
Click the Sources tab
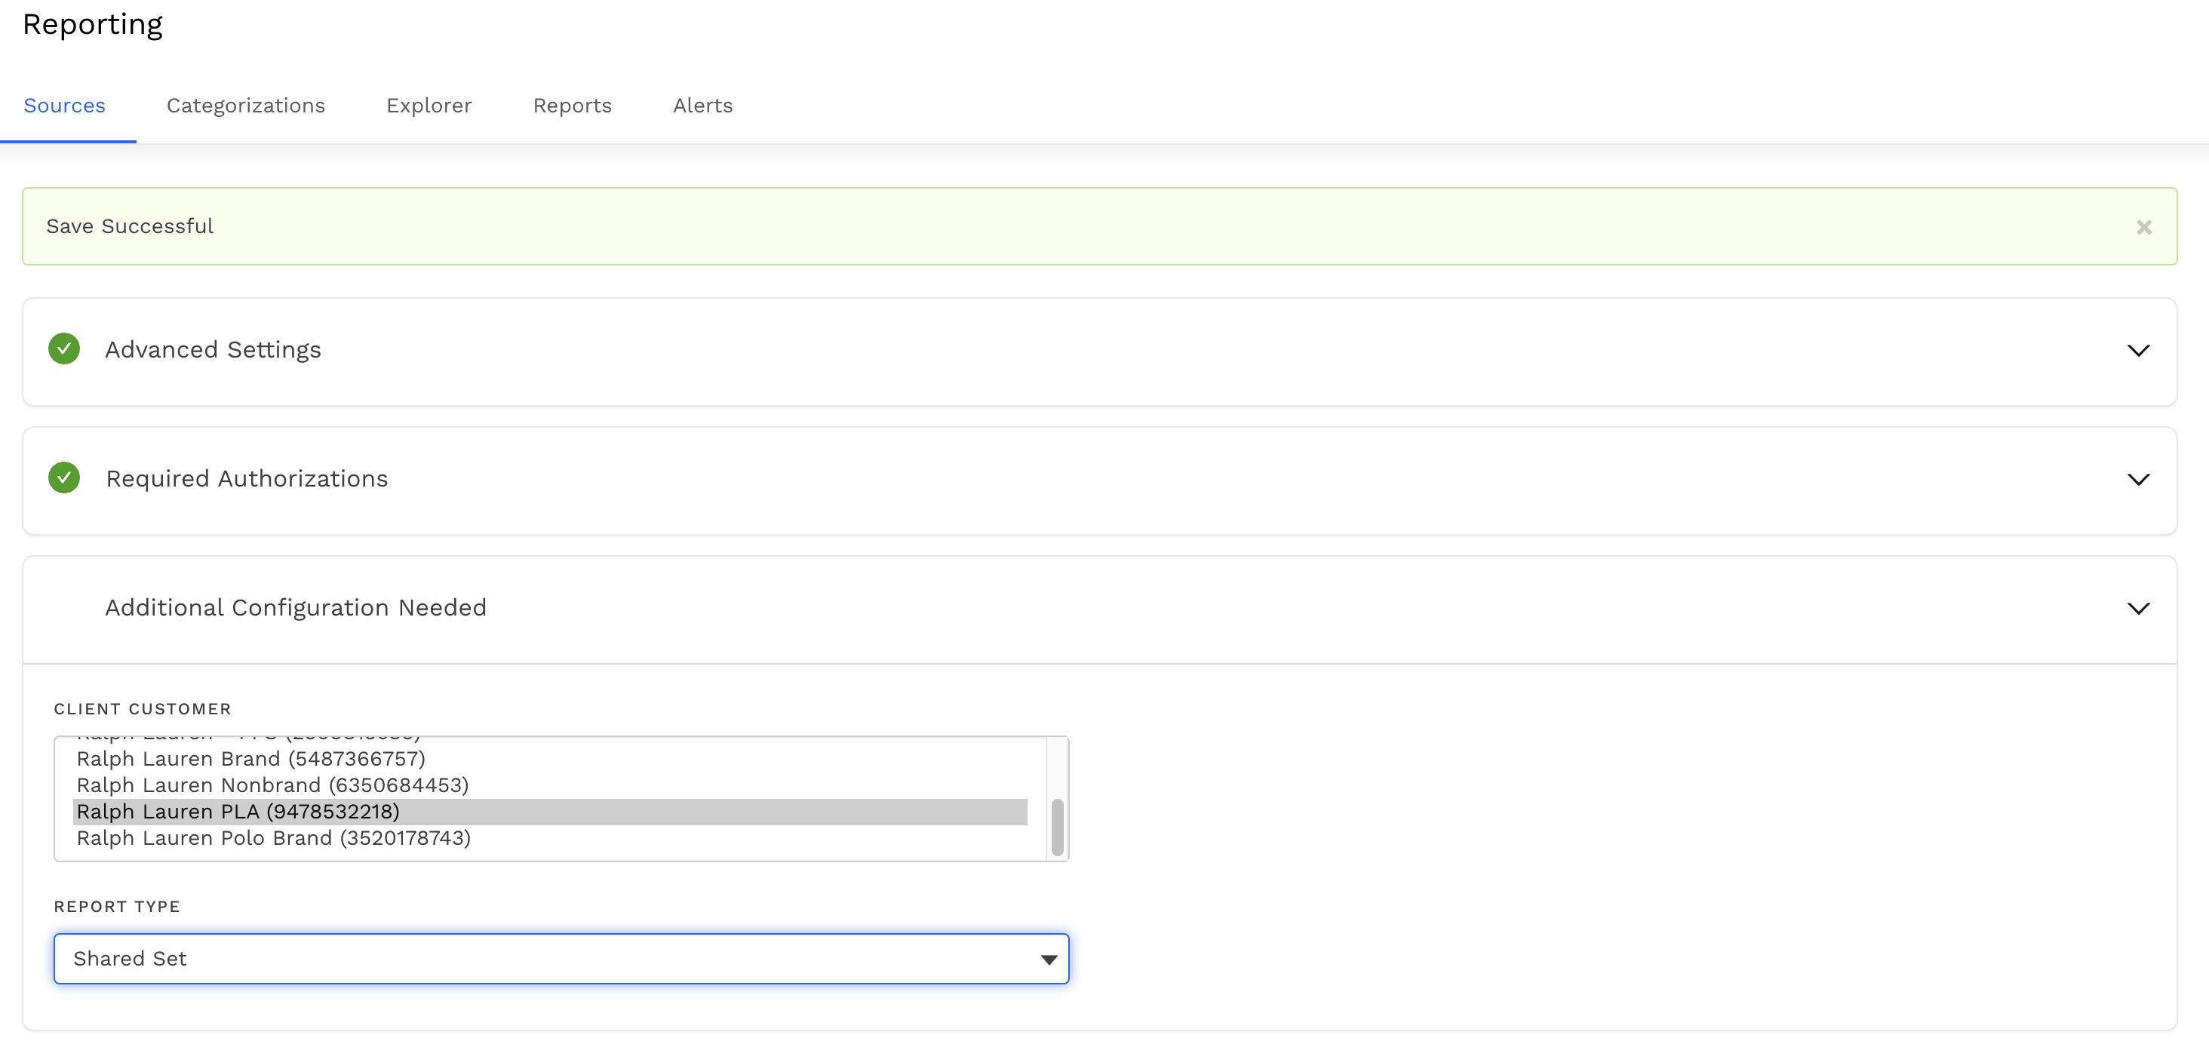click(x=64, y=106)
